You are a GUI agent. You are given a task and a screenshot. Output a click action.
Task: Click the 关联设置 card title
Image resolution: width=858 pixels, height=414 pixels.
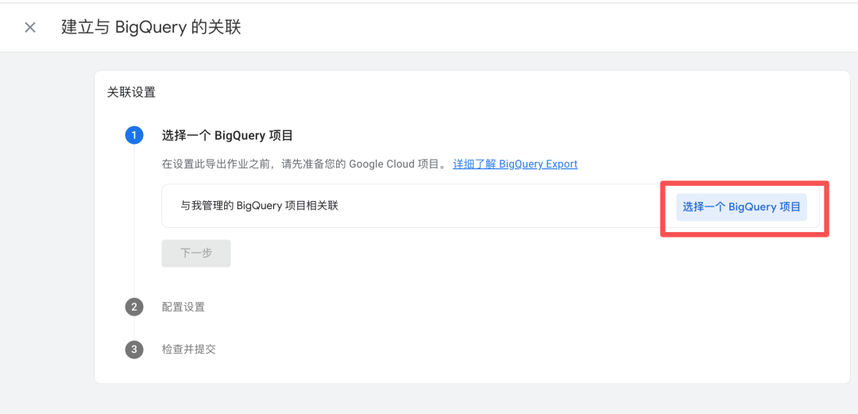point(131,92)
